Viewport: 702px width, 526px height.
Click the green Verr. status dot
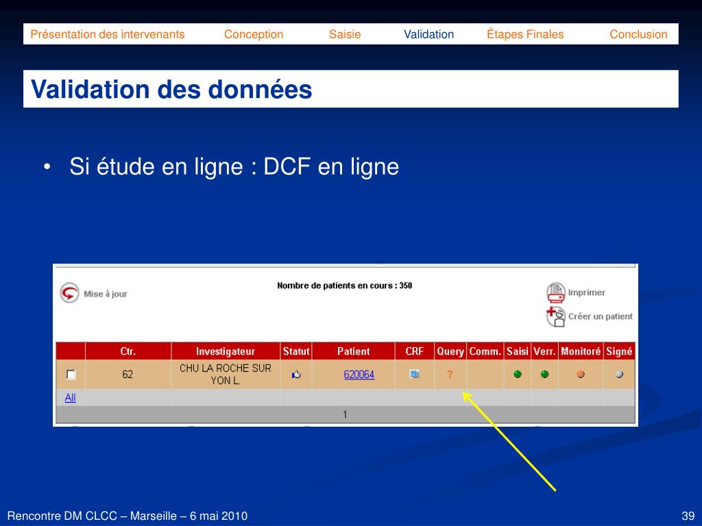pos(545,375)
